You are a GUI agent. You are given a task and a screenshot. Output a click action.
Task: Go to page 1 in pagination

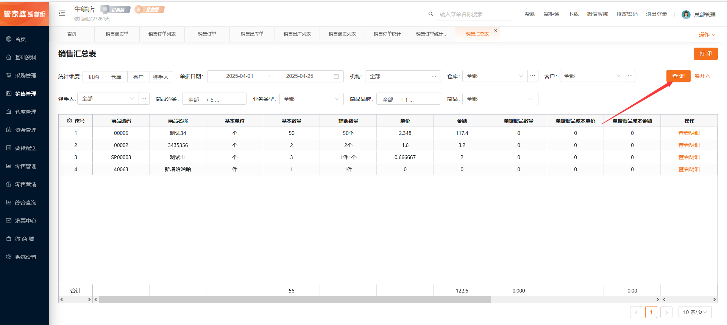[651, 312]
